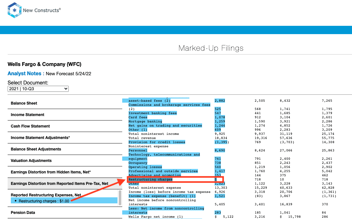Open the Analyst Notes link
Image resolution: width=352 pixels, height=219 pixels.
tap(25, 74)
